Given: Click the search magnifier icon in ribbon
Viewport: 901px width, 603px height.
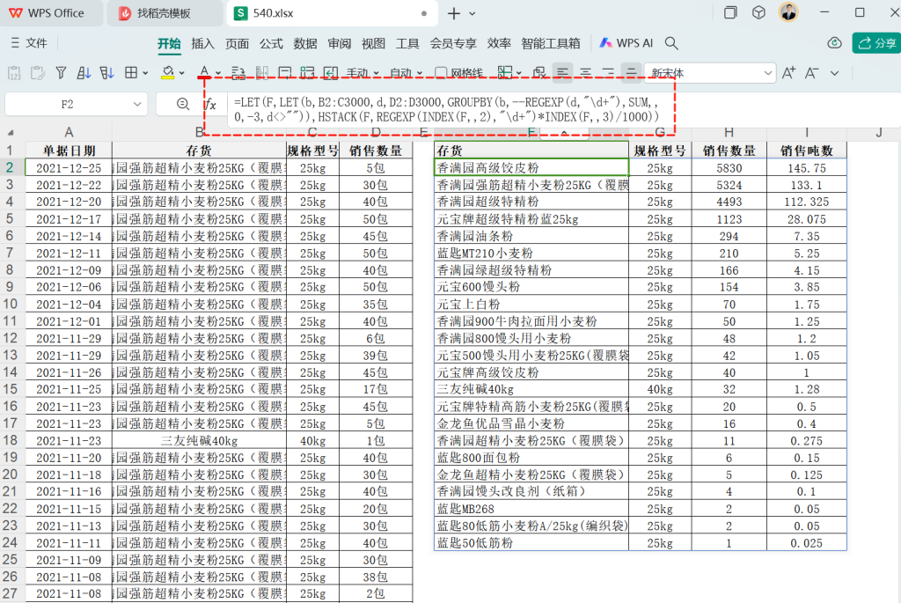Looking at the screenshot, I should pos(671,43).
